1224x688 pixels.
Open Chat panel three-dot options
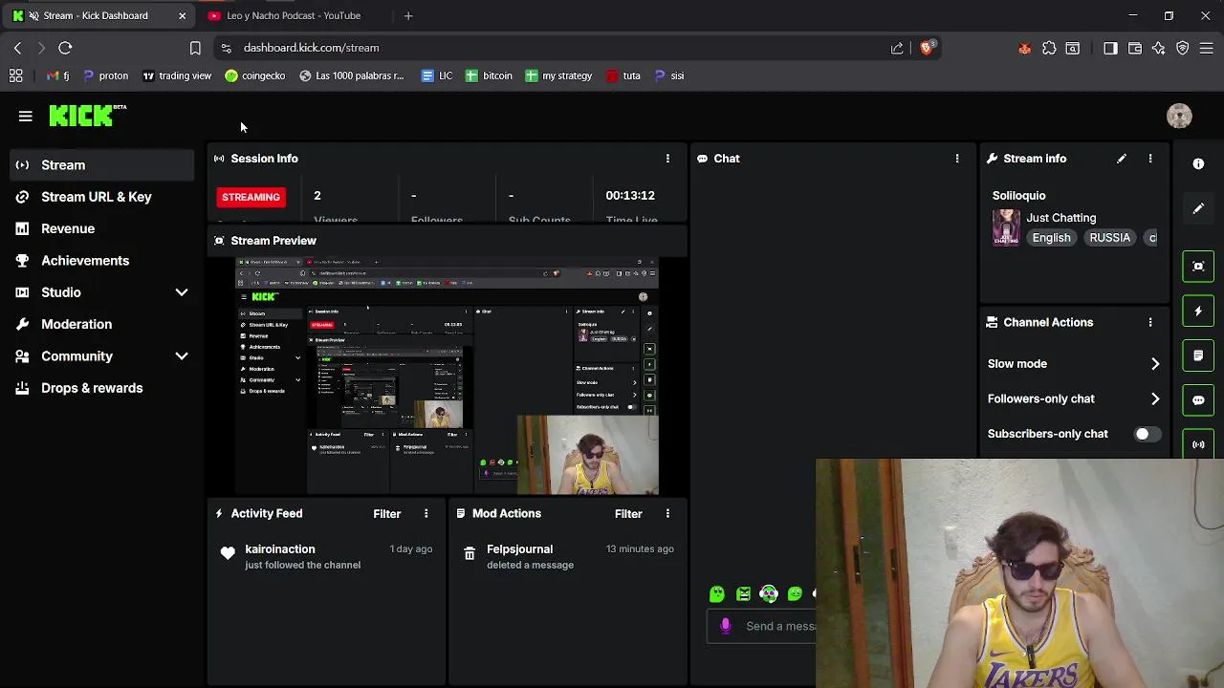click(957, 159)
